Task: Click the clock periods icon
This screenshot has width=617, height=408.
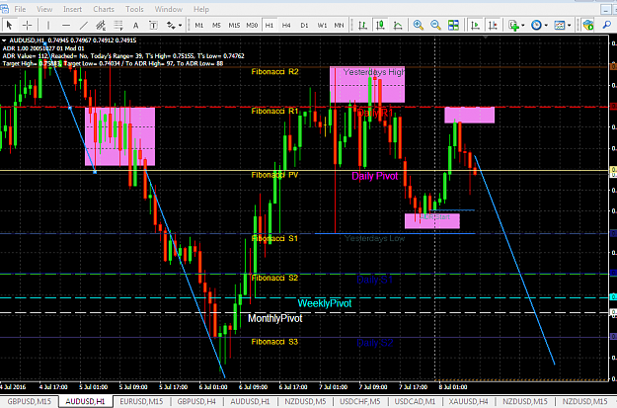Action: (x=536, y=26)
